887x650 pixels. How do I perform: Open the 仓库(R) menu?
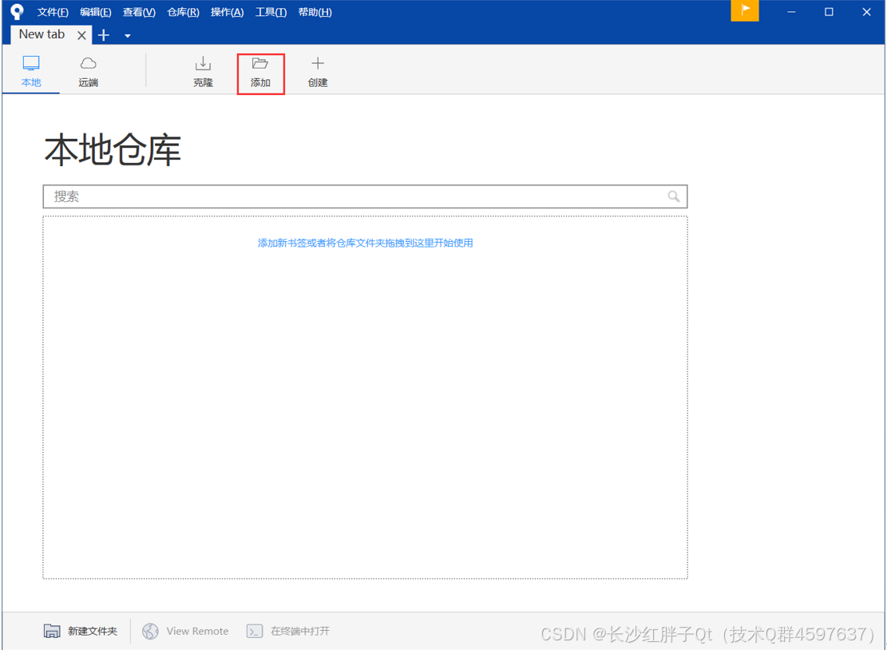click(183, 11)
